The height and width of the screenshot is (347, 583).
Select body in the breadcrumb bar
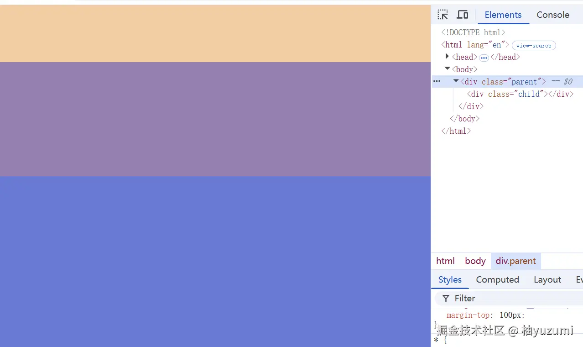[x=475, y=261]
